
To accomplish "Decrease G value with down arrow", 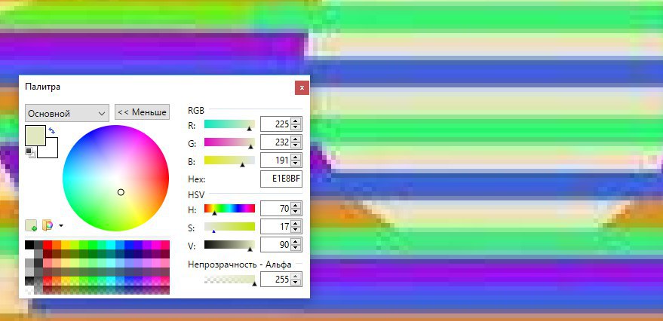I will click(x=296, y=145).
